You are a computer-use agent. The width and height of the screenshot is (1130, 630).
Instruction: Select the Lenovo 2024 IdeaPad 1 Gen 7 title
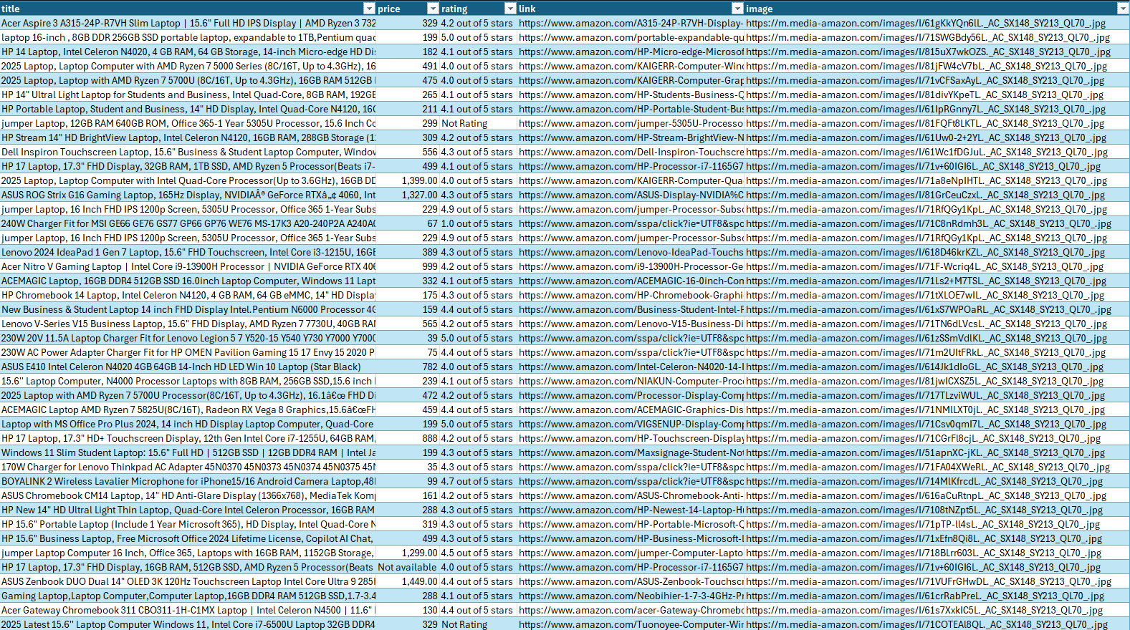(x=188, y=252)
